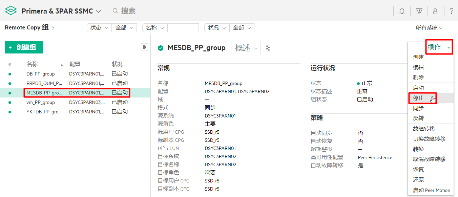Click the user session icon
Screen dimensions: 458x197
click(435, 11)
